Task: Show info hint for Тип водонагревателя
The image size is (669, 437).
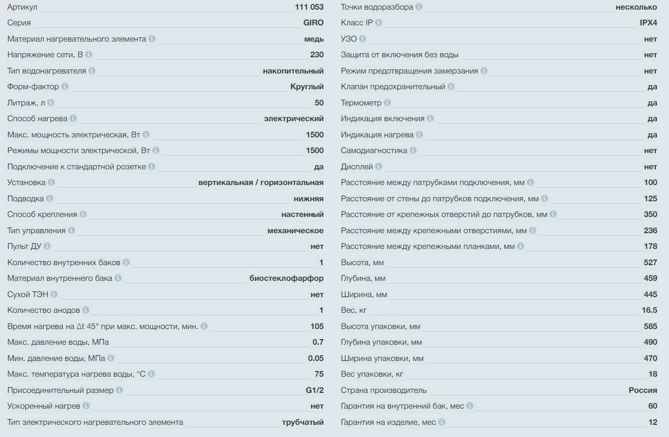Action: click(92, 70)
